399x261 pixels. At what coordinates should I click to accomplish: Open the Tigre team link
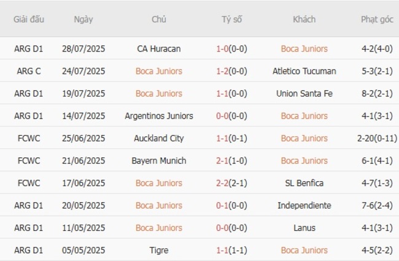tap(159, 251)
